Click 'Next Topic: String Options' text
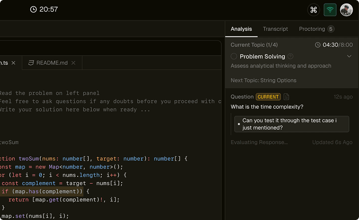 point(263,80)
